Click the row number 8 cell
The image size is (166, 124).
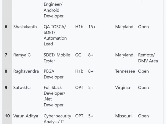click(6, 71)
